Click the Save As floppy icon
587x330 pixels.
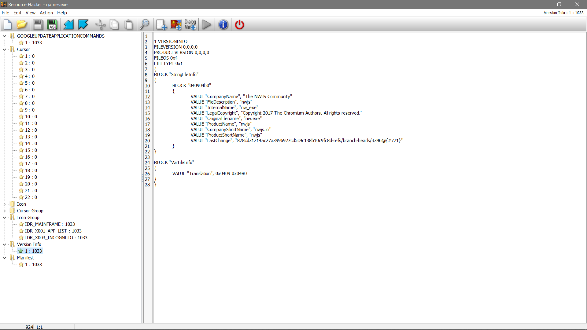(52, 25)
